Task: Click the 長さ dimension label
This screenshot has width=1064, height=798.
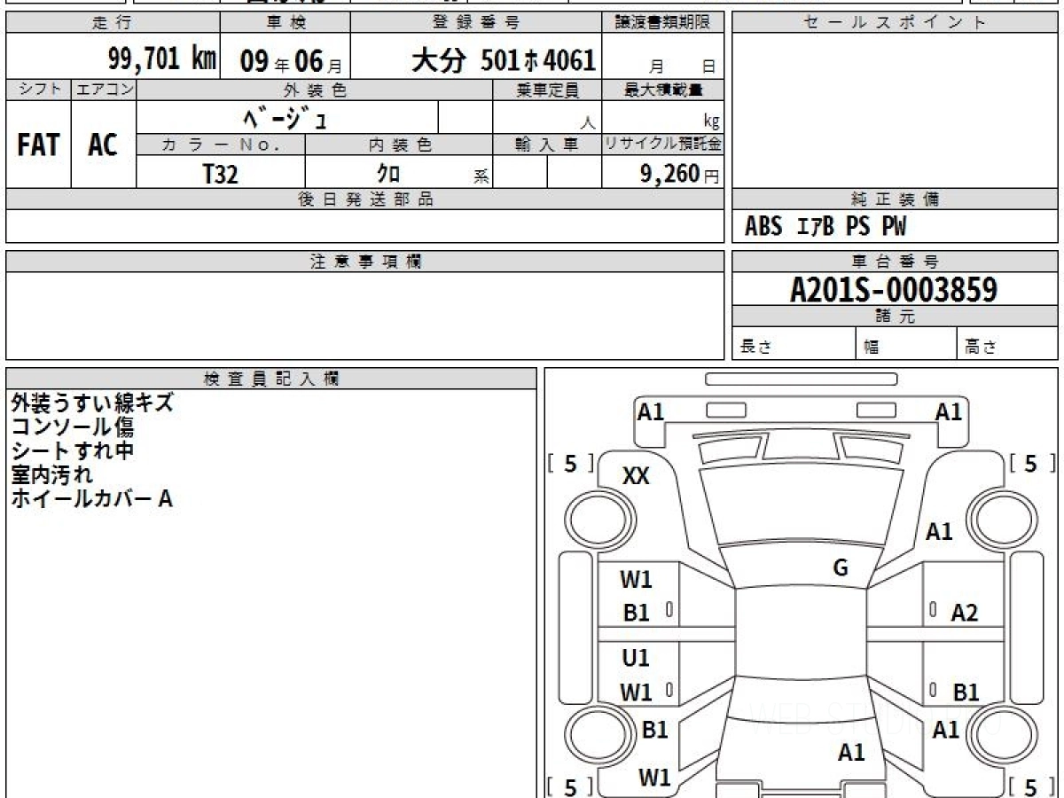Action: click(756, 348)
